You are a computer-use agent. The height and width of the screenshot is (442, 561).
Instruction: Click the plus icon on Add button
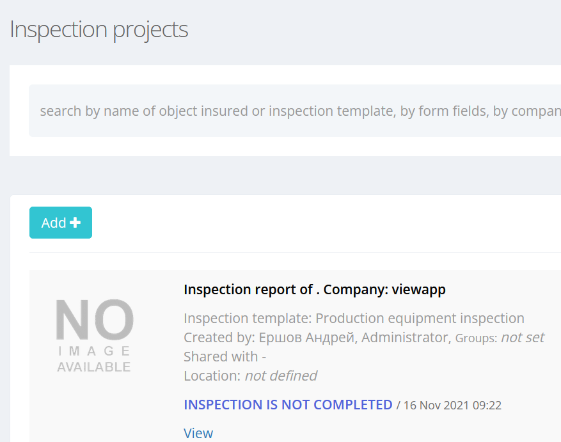(x=75, y=223)
